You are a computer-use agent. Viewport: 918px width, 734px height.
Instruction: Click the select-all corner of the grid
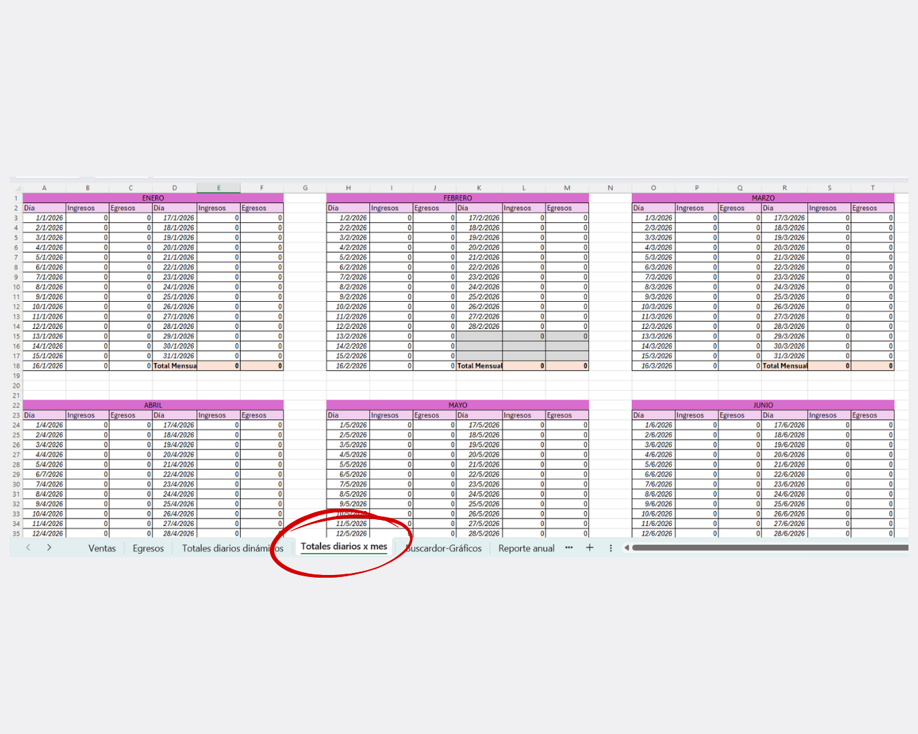point(16,188)
